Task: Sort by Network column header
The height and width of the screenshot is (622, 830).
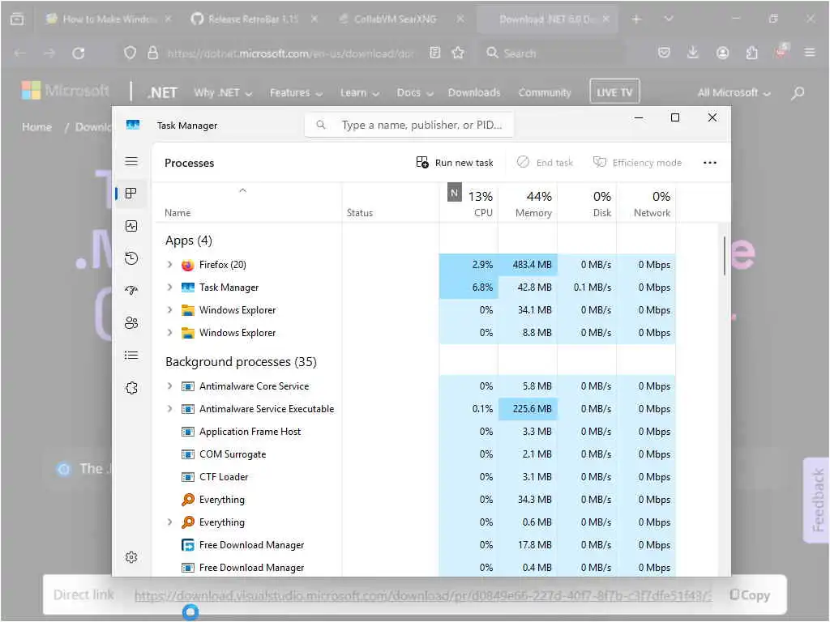Action: [x=646, y=203]
